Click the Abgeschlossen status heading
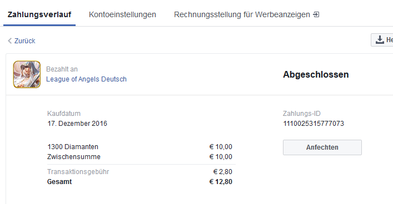This screenshot has width=393, height=204. point(316,74)
